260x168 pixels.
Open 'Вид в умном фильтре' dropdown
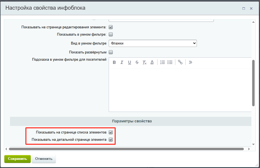coord(153,43)
